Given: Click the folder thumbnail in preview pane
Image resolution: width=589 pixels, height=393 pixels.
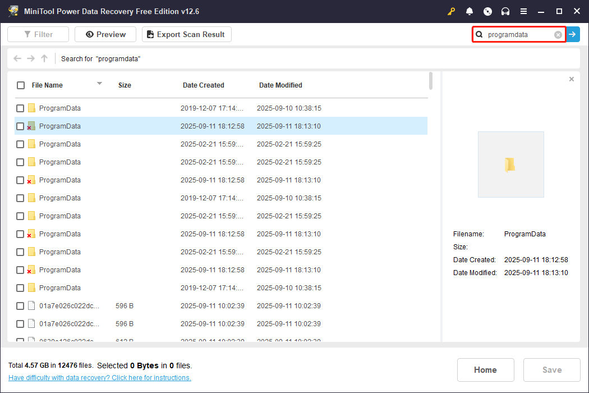Looking at the screenshot, I should [x=510, y=164].
